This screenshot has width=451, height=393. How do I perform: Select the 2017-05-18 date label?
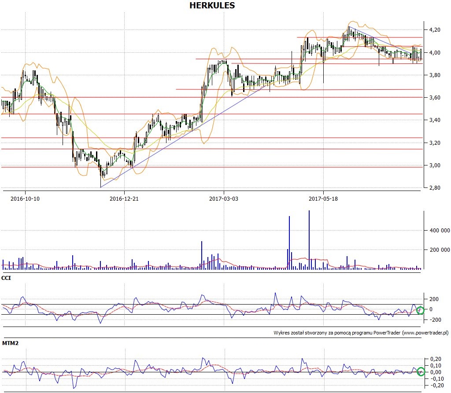323,198
